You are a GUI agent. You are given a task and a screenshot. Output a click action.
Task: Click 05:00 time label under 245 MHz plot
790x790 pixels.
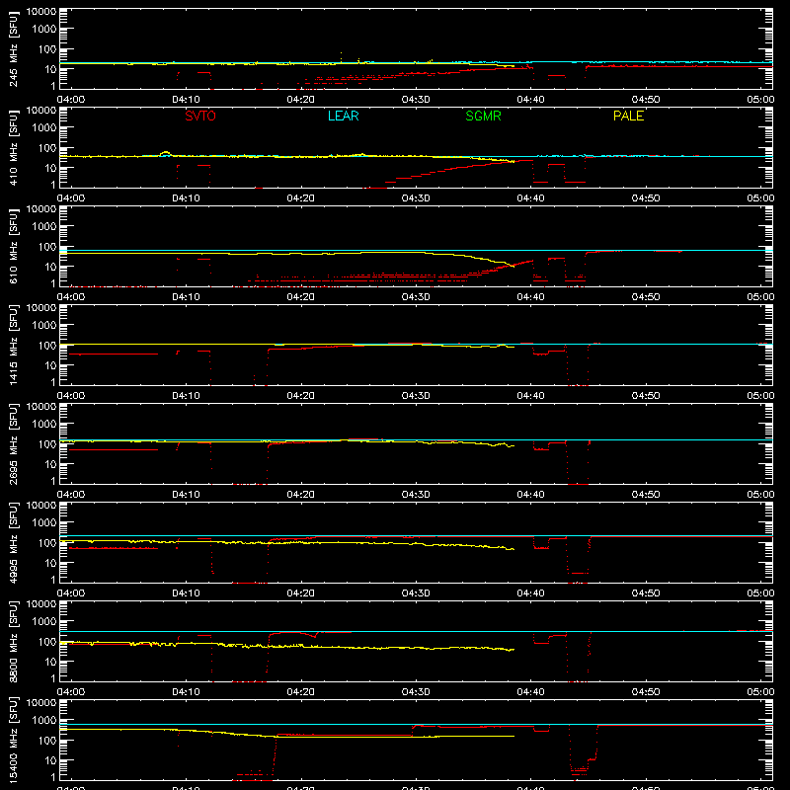point(760,100)
